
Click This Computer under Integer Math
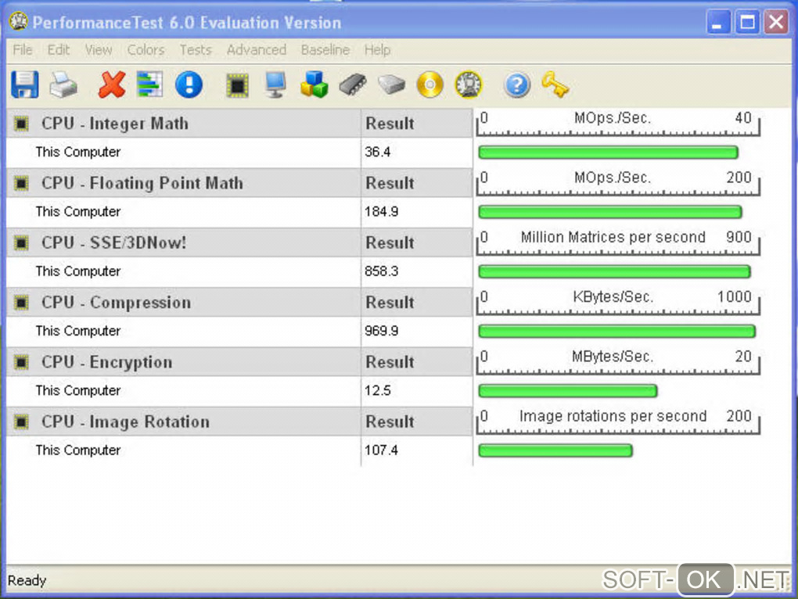tap(78, 152)
